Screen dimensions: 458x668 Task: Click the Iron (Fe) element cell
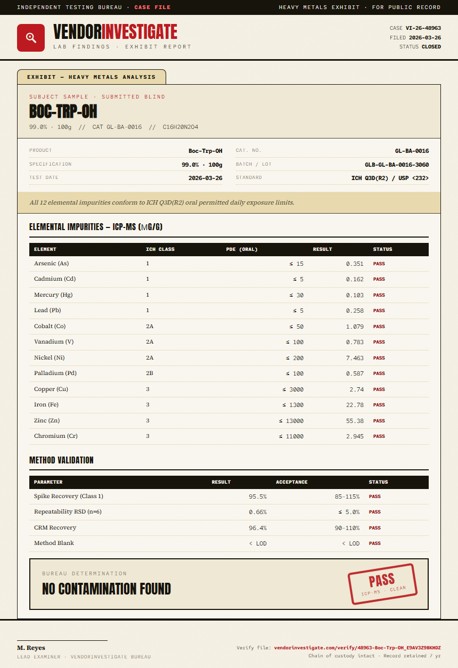tap(46, 405)
